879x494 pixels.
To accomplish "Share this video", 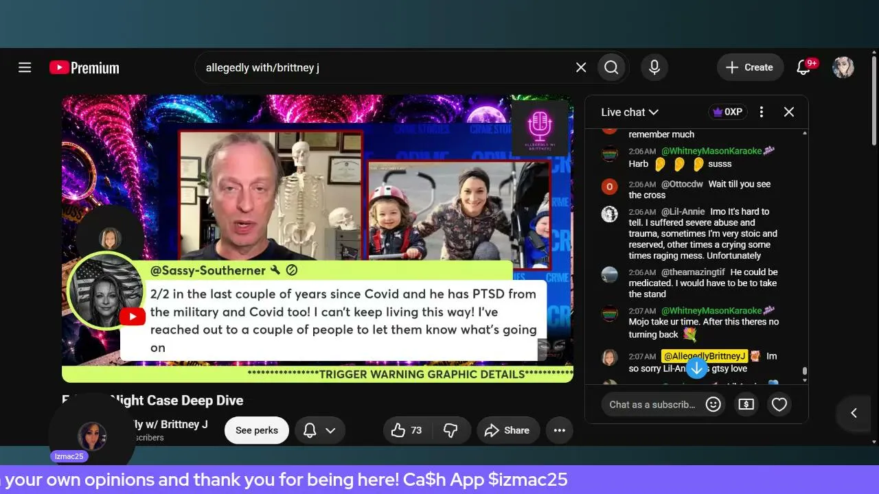I will tap(507, 430).
